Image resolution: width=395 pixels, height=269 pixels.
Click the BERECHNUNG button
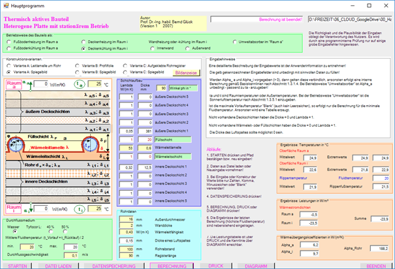click(x=172, y=266)
